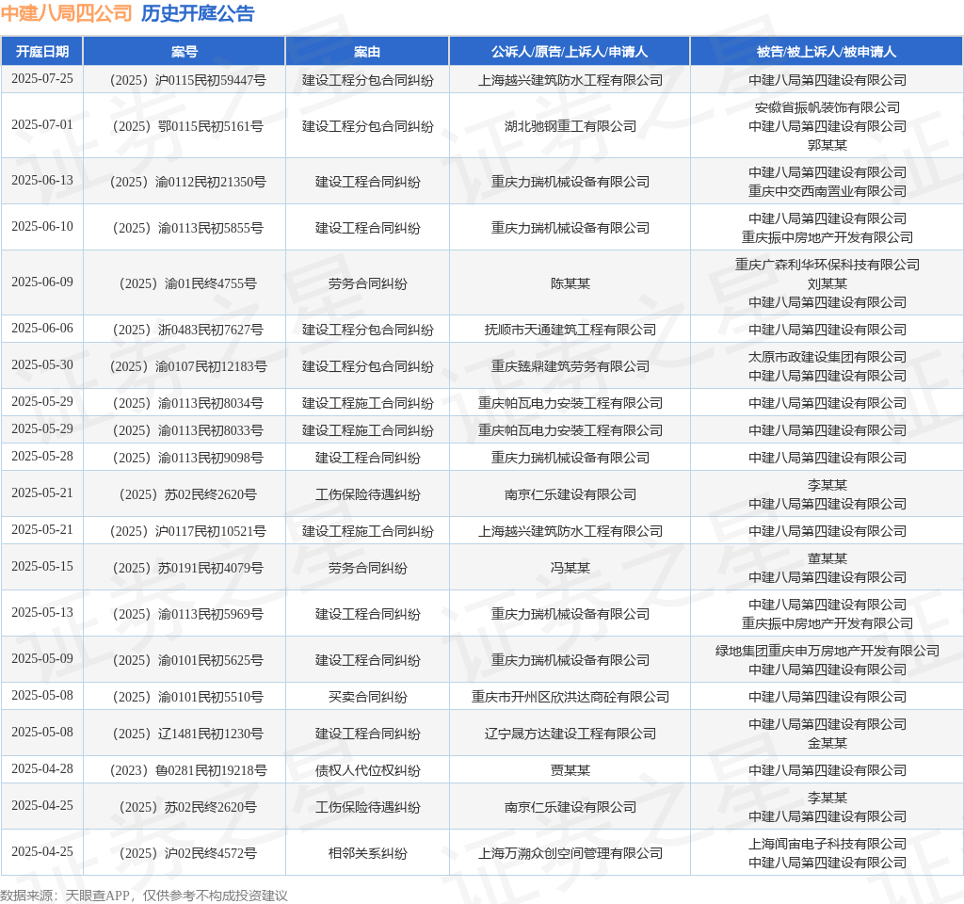Image resolution: width=964 pixels, height=904 pixels.
Task: Select case number (2025)苏0191民初4079号
Action: pyautogui.click(x=187, y=568)
